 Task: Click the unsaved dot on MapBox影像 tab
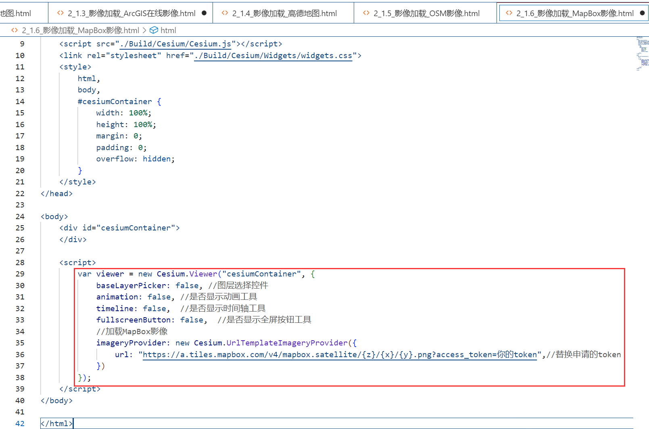642,13
